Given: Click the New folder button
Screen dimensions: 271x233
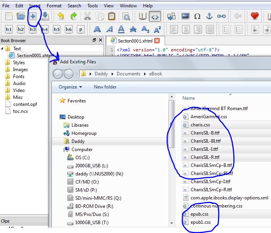Looking at the screenshot, I should point(105,87).
